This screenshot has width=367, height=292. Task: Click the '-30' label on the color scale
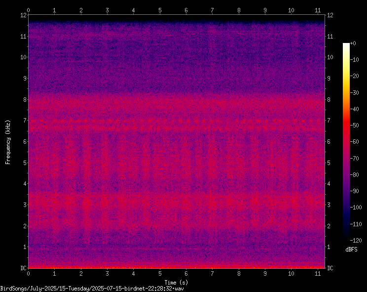pos(355,93)
